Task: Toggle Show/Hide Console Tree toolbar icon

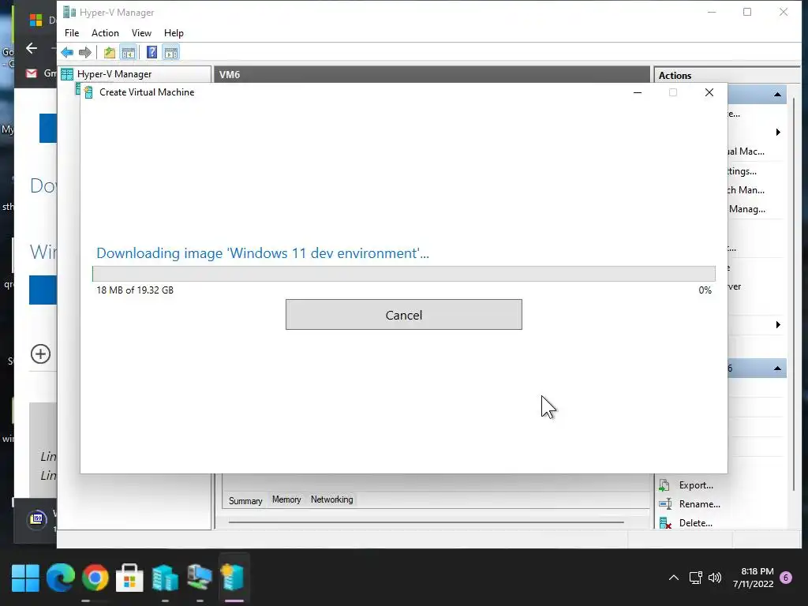Action: point(129,52)
